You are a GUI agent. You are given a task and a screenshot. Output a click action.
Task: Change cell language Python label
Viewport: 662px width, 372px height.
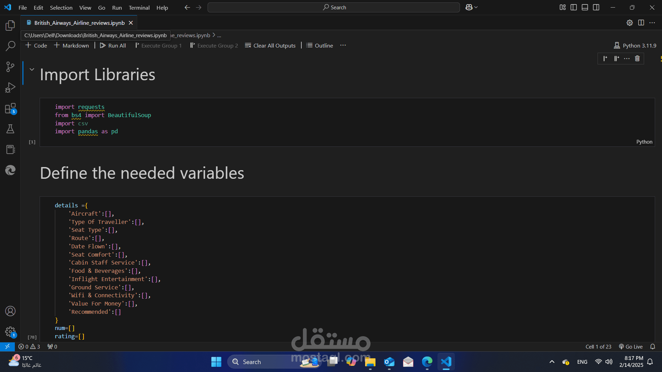(x=644, y=142)
